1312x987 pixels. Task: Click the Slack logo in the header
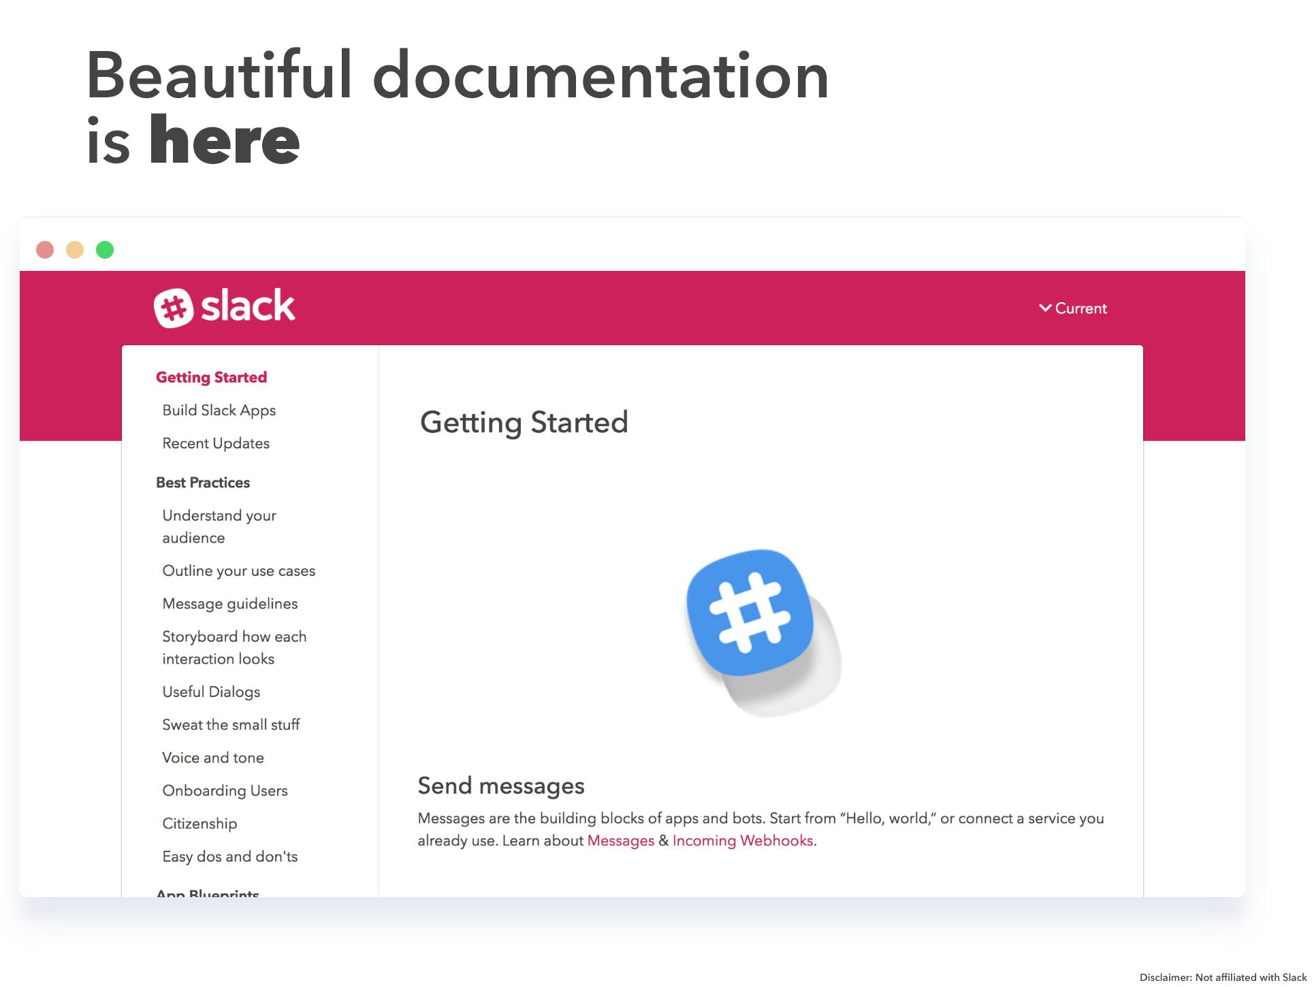pyautogui.click(x=224, y=308)
